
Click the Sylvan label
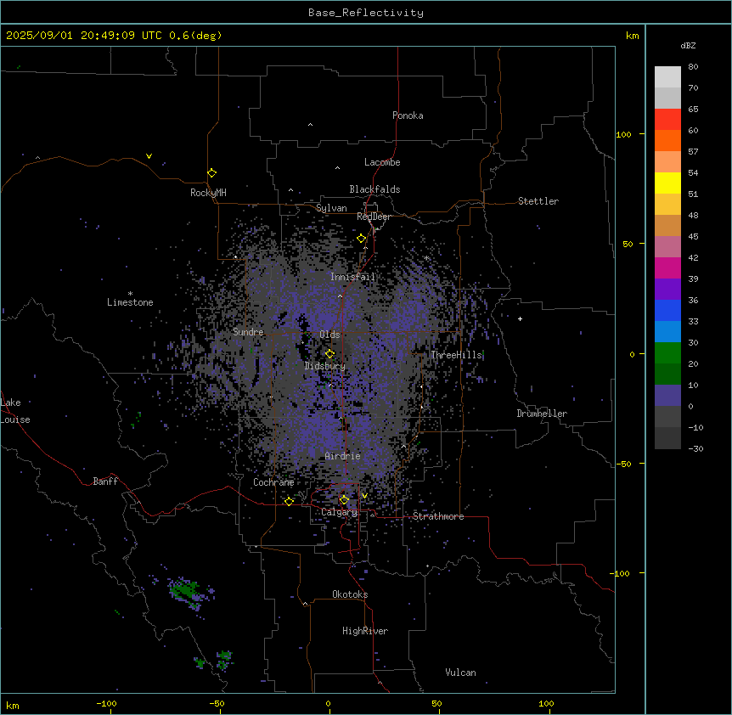pos(331,208)
